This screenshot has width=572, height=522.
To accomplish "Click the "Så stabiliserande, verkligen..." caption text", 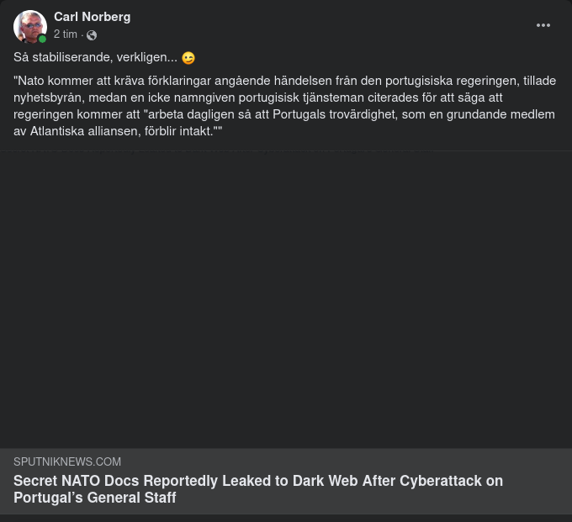I will point(95,58).
